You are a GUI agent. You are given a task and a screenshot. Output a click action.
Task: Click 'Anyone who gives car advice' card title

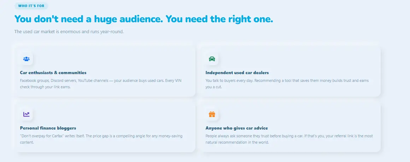coord(237,128)
